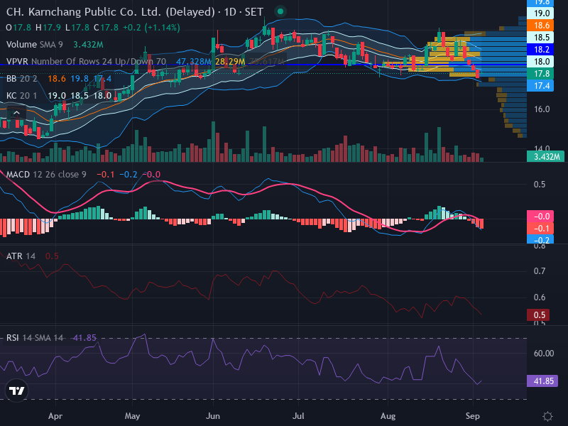
Task: Click the May label on time axis
Action: pos(132,416)
